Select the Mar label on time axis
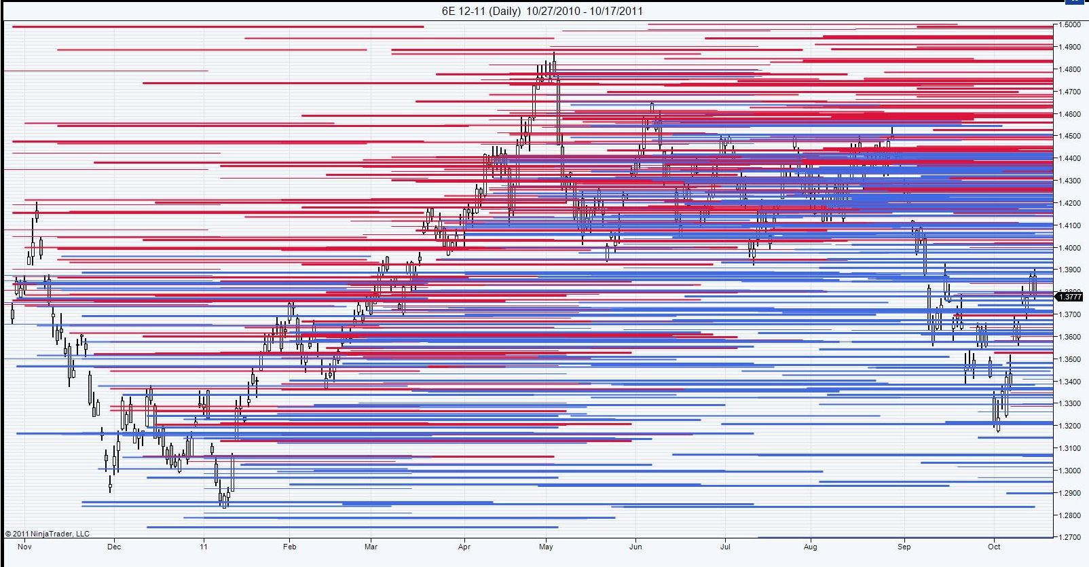 371,547
